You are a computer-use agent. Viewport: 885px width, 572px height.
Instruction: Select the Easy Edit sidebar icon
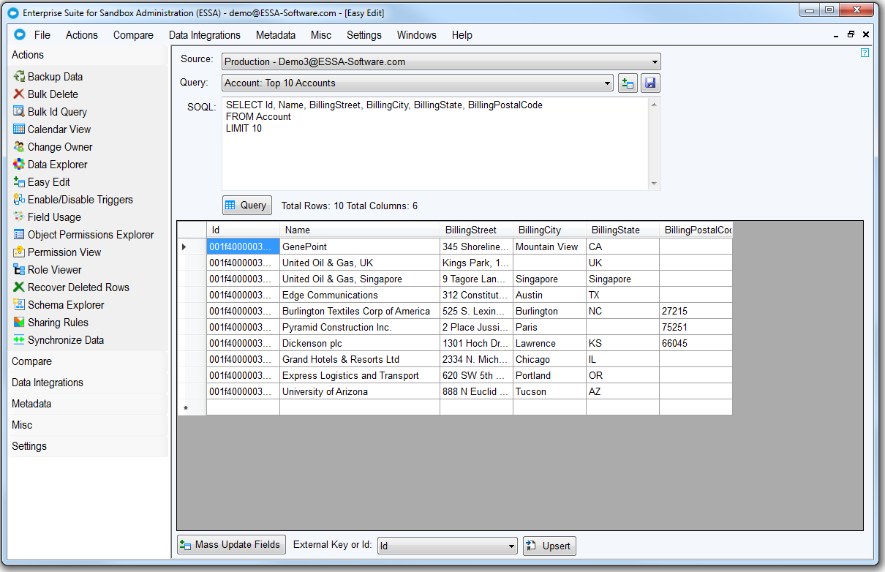coord(19,182)
